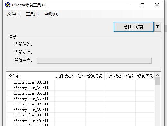Viewport: 167px width, 126px height.
Task: Select the d3dcompiler_35.dll row
Action: click(x=81, y=93)
